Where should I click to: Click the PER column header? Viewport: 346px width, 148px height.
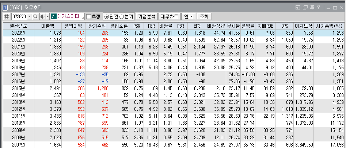coord(151,26)
